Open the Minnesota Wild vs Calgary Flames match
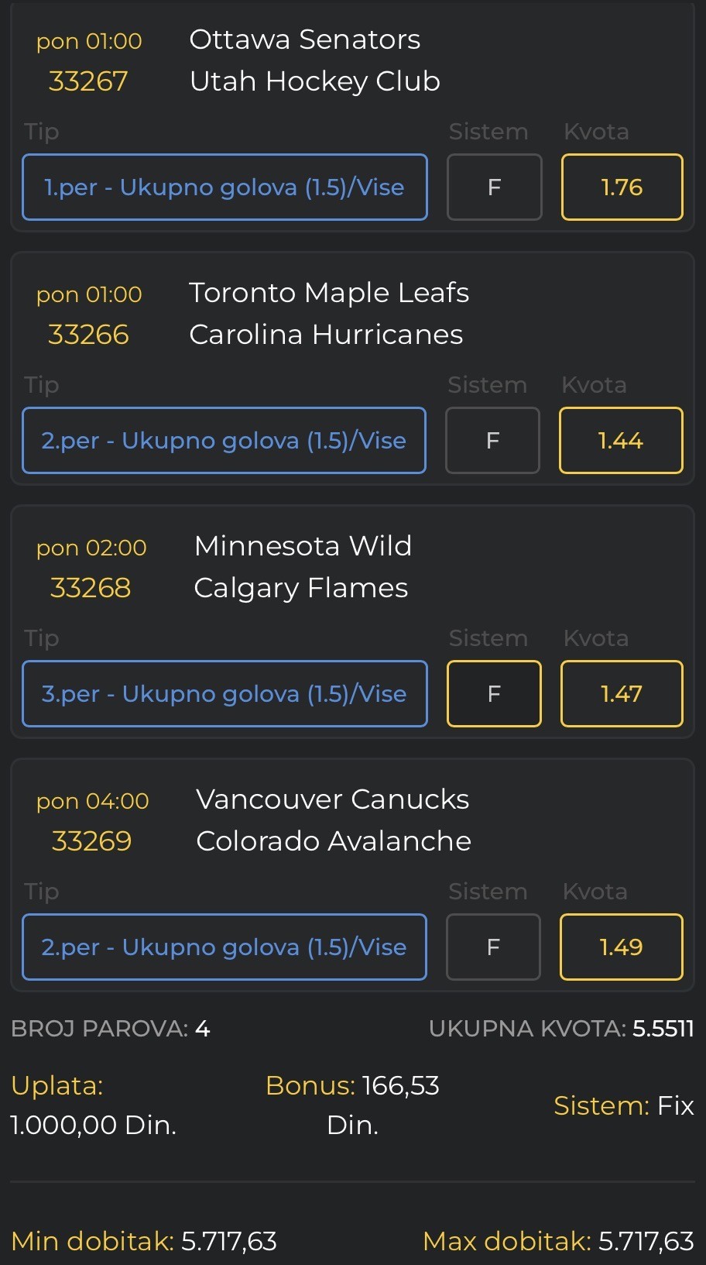This screenshot has width=706, height=1265. (x=302, y=567)
